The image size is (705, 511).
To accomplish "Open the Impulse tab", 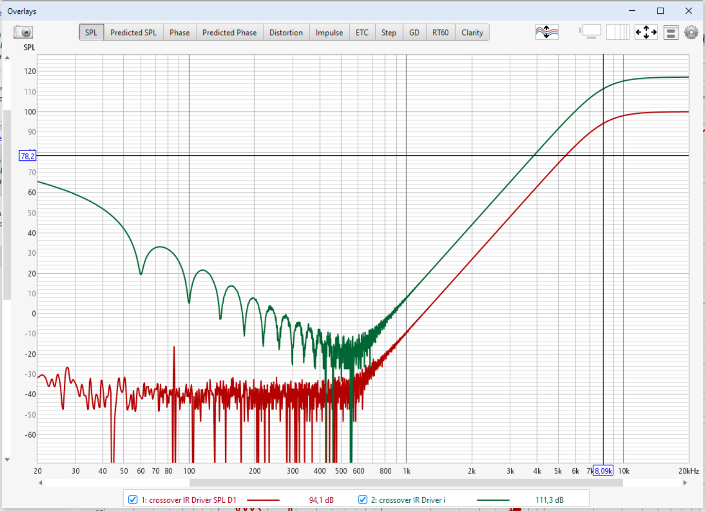I will click(x=329, y=32).
